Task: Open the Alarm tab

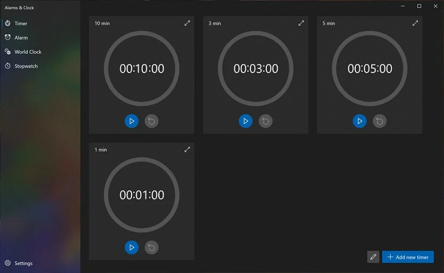Action: pyautogui.click(x=21, y=37)
